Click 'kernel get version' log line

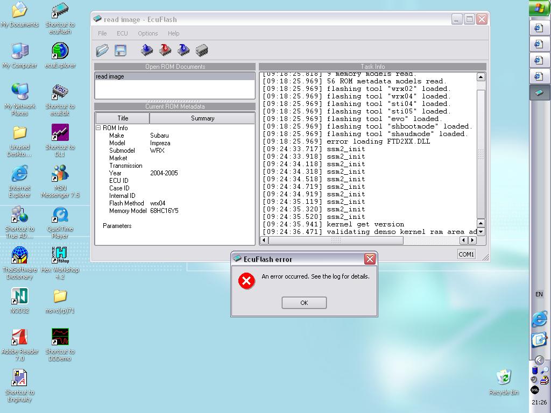click(333, 224)
